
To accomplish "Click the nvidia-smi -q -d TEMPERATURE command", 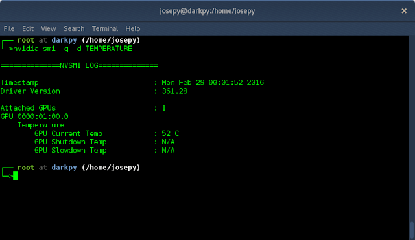I will point(73,49).
